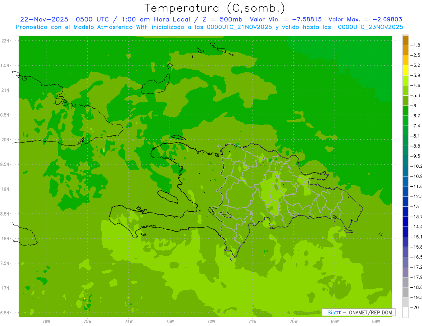Click the "22N" latitude label
Screen dimensions: 422x326
coord(6,41)
